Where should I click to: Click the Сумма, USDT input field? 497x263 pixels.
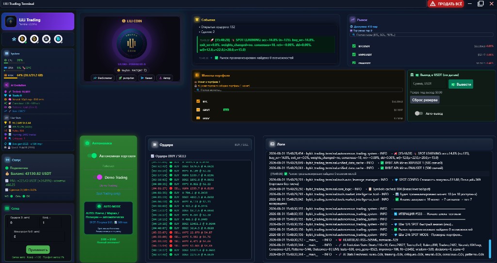coord(428,84)
